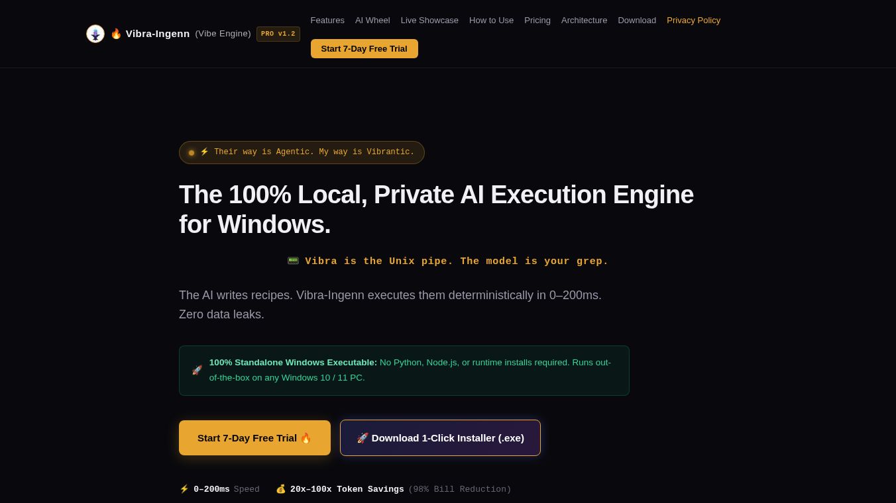Image resolution: width=896 pixels, height=503 pixels.
Task: Click the (98% Bill Reduction) note
Action: pyautogui.click(x=460, y=489)
